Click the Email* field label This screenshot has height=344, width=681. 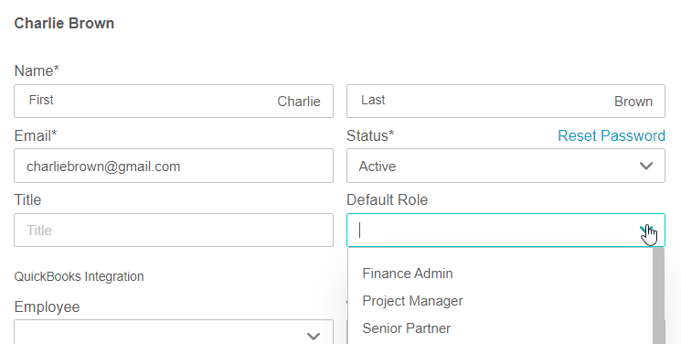click(36, 135)
